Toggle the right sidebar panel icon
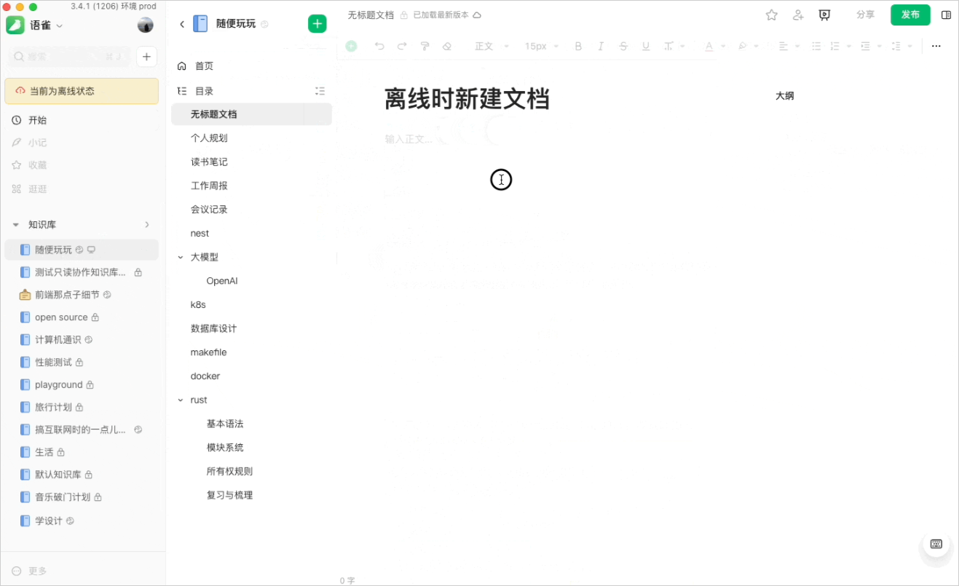 point(946,15)
